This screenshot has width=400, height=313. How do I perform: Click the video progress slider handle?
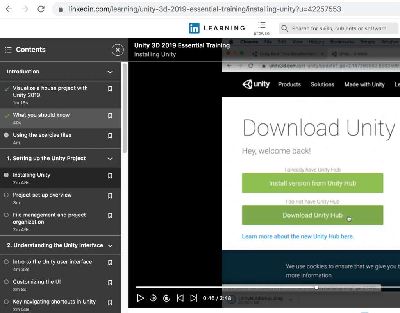pyautogui.click(x=316, y=287)
